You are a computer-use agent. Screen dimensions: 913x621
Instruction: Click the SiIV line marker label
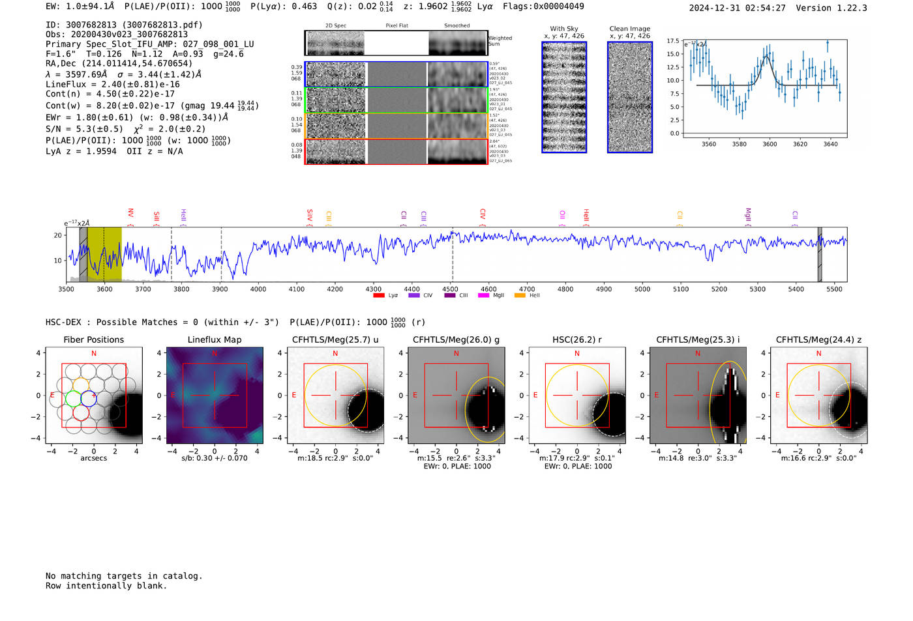click(x=310, y=216)
